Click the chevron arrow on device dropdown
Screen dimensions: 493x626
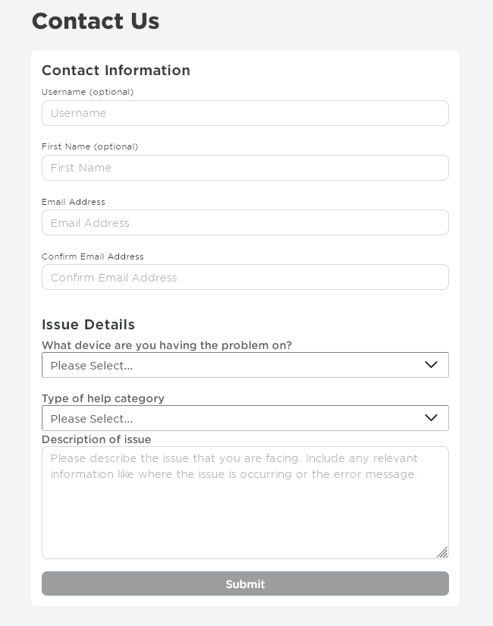point(431,365)
